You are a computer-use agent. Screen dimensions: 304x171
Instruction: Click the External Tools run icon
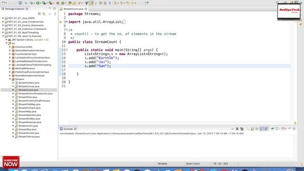50,3
